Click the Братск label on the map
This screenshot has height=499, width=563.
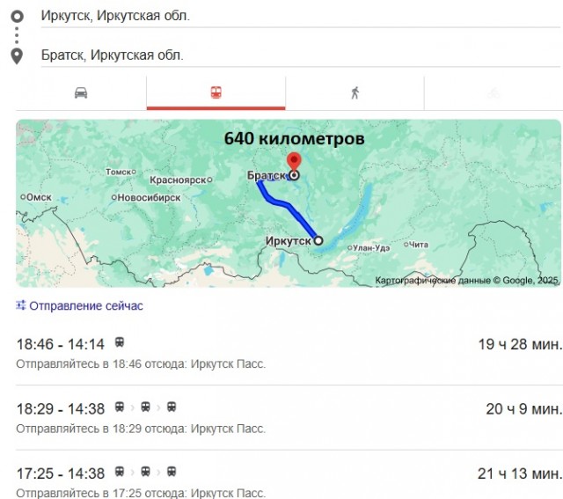tap(267, 175)
